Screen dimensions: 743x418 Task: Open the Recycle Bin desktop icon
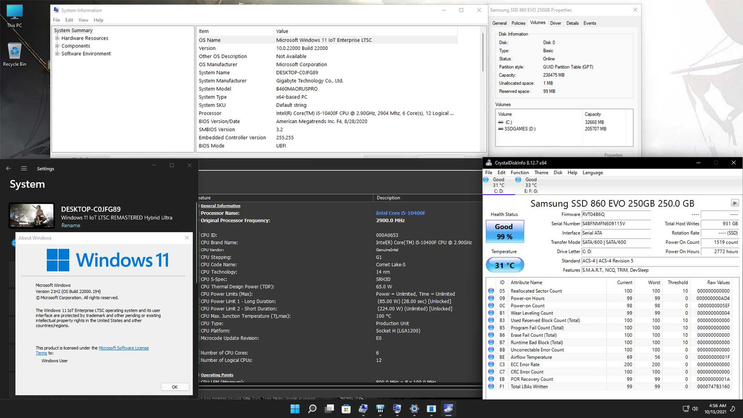point(15,55)
